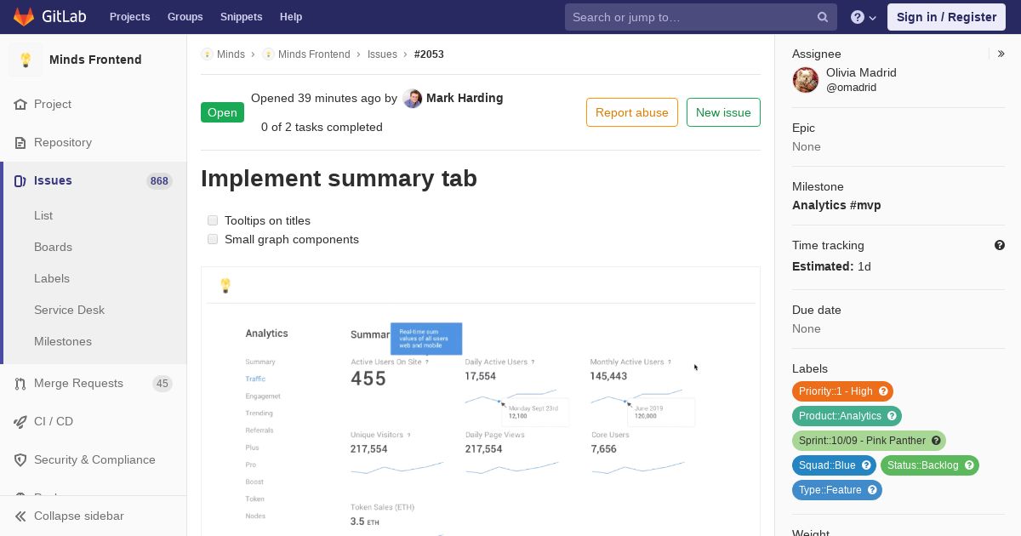Click the Minds group icon in the breadcrumb
1021x536 pixels.
click(x=207, y=54)
